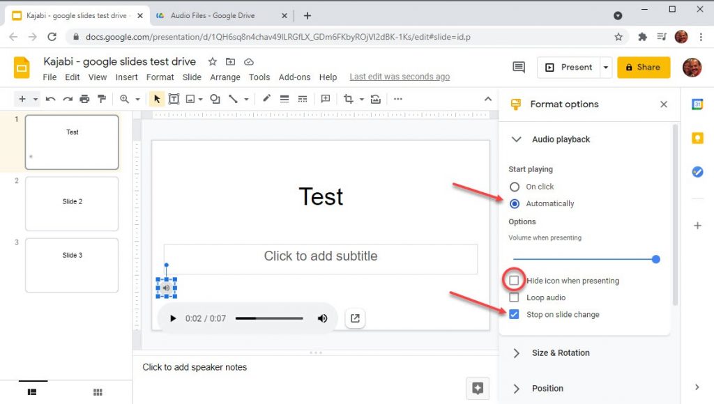Click the Last edit was seconds ago link

coord(400,77)
